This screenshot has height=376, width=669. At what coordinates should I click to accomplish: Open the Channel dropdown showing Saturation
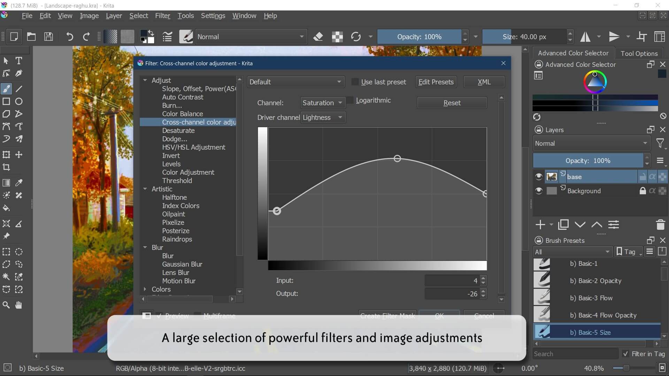(322, 103)
